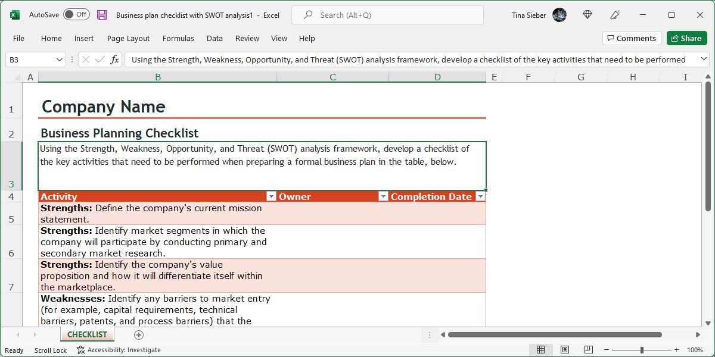The height and width of the screenshot is (357, 715).
Task: Open the Owner column filter dropdown
Action: pyautogui.click(x=383, y=196)
